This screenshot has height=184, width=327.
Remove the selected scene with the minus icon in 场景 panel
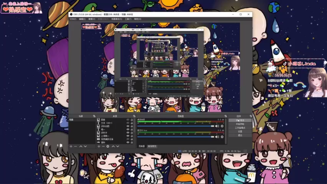coord(76,146)
